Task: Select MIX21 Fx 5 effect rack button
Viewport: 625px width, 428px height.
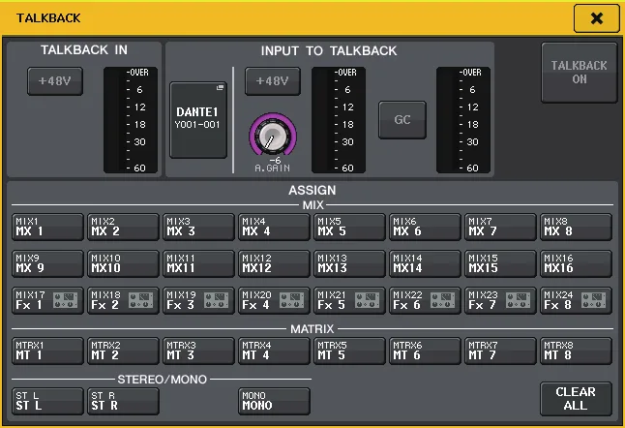Action: click(349, 300)
